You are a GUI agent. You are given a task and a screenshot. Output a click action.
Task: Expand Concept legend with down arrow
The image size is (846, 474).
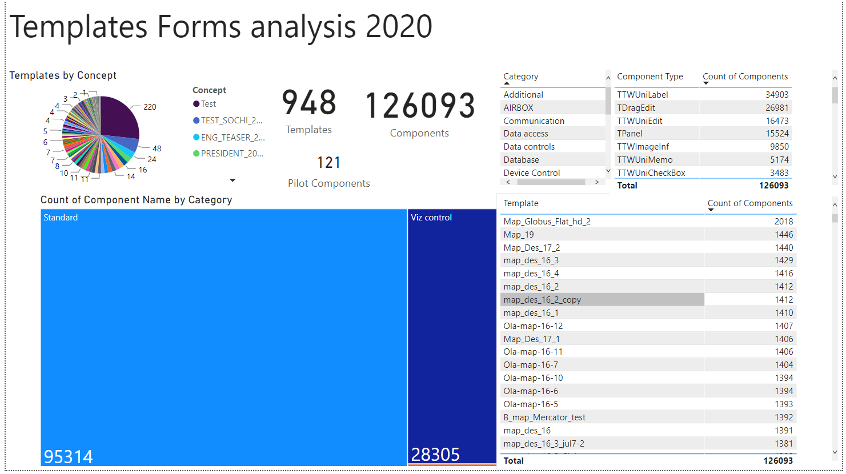pyautogui.click(x=232, y=180)
